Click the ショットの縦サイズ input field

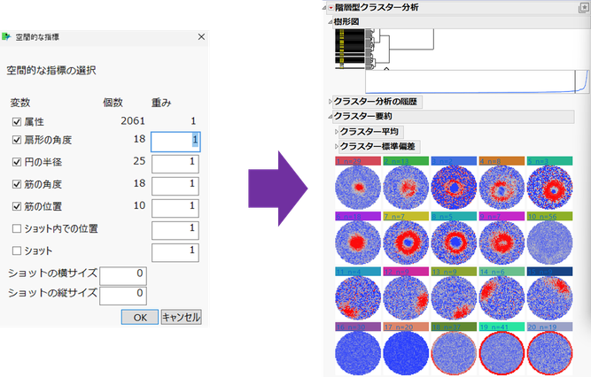[123, 296]
